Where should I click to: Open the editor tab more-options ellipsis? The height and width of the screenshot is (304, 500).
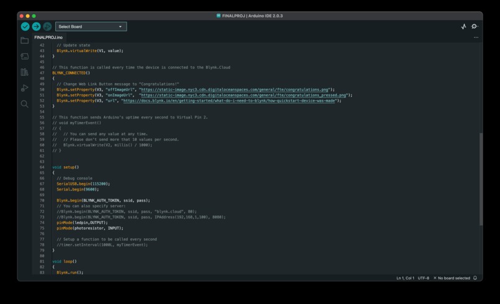(x=476, y=38)
